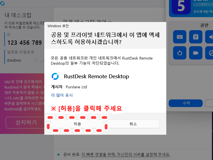Click the 설치하기 install button
This screenshot has height=160, width=213.
point(25,123)
